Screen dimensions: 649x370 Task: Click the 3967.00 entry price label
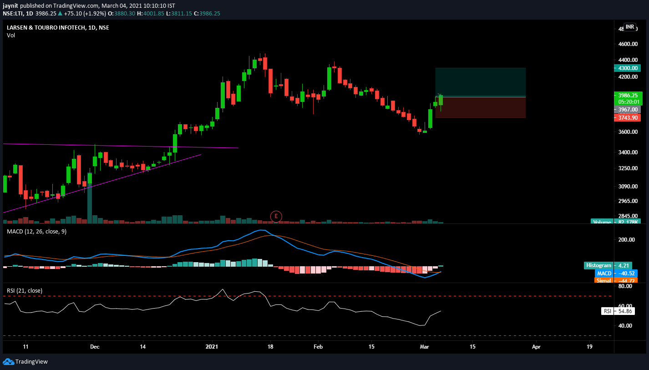(627, 110)
